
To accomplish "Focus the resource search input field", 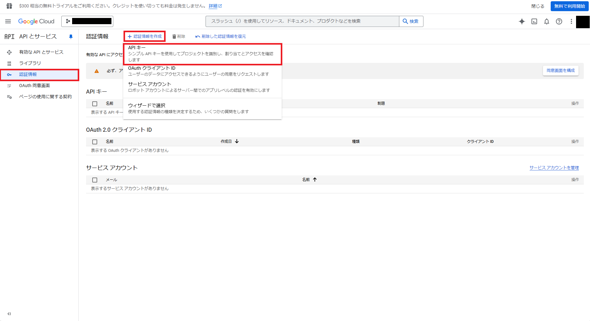I will [x=302, y=21].
